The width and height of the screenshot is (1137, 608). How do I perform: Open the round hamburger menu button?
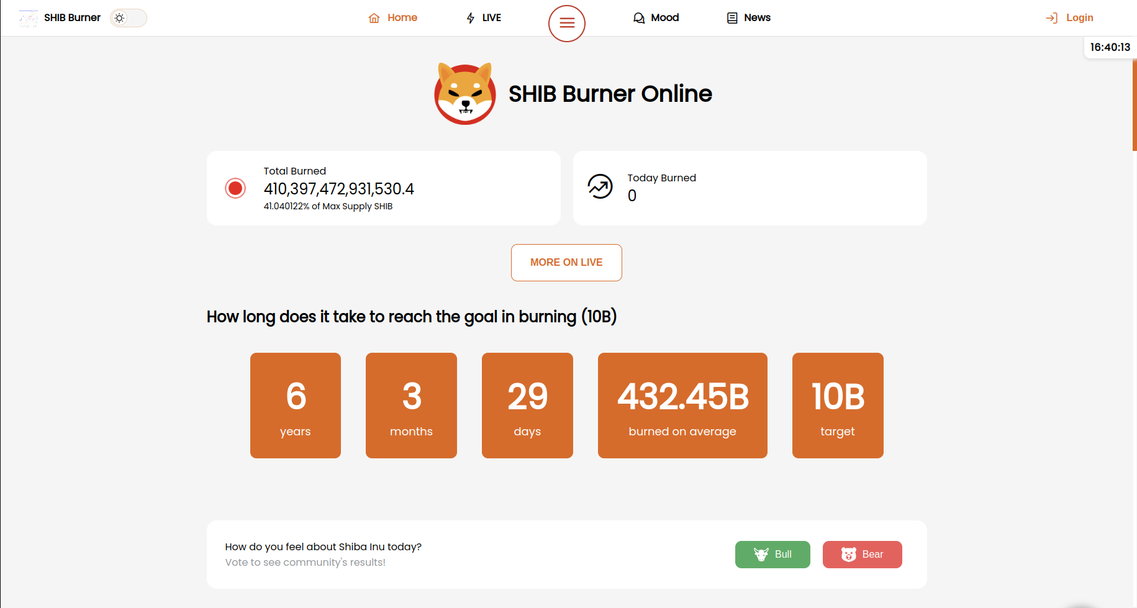(x=567, y=24)
